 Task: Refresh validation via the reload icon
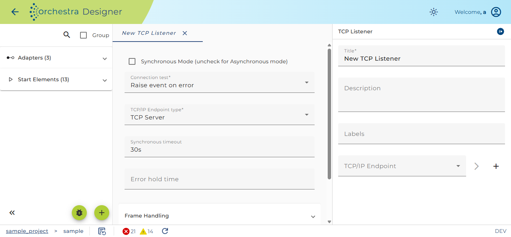point(165,231)
